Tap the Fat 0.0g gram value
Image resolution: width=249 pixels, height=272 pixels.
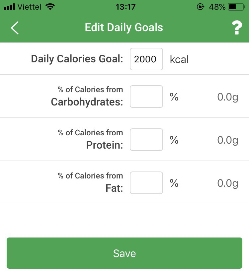click(x=228, y=183)
